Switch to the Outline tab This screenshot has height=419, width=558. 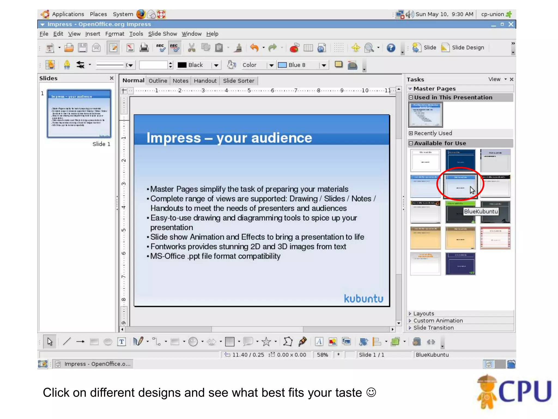(158, 81)
